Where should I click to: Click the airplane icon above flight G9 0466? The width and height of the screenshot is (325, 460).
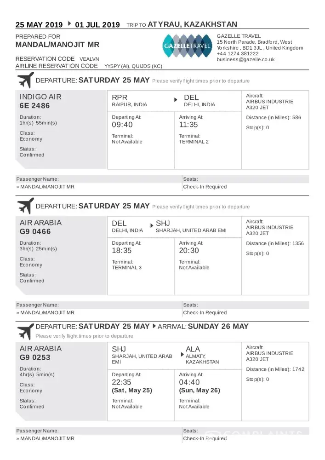coord(25,206)
